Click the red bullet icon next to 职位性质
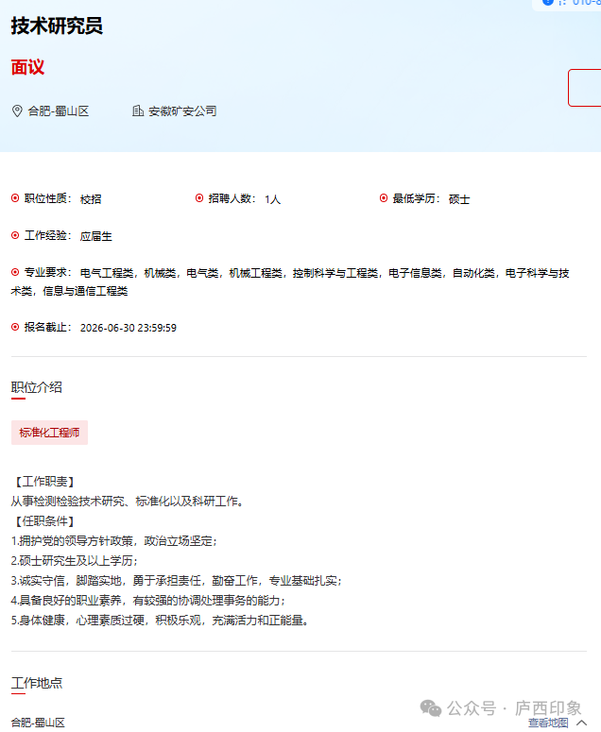Viewport: 601px width, 732px height. tap(15, 198)
